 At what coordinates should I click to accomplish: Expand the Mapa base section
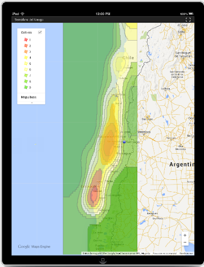tap(29, 97)
